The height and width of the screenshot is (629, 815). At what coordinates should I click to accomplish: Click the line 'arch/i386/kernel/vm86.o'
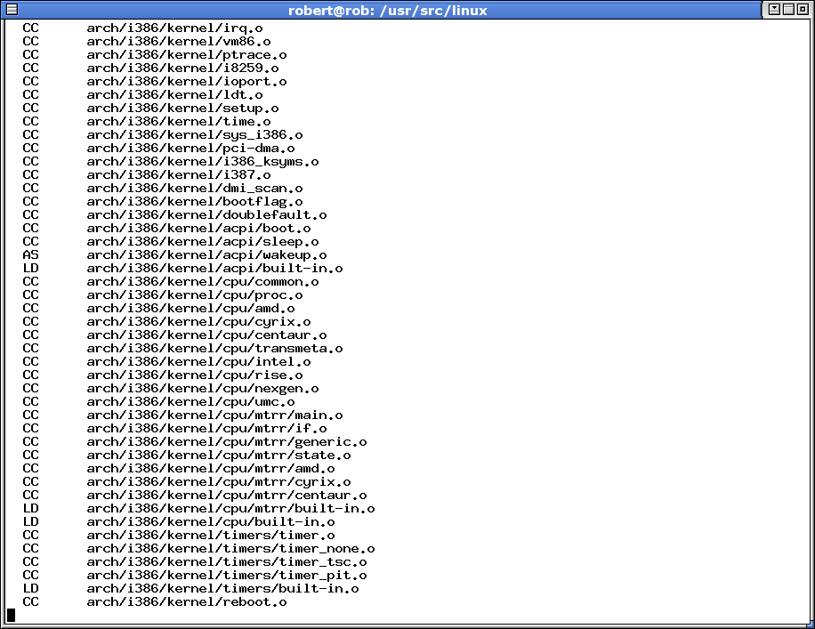click(179, 42)
